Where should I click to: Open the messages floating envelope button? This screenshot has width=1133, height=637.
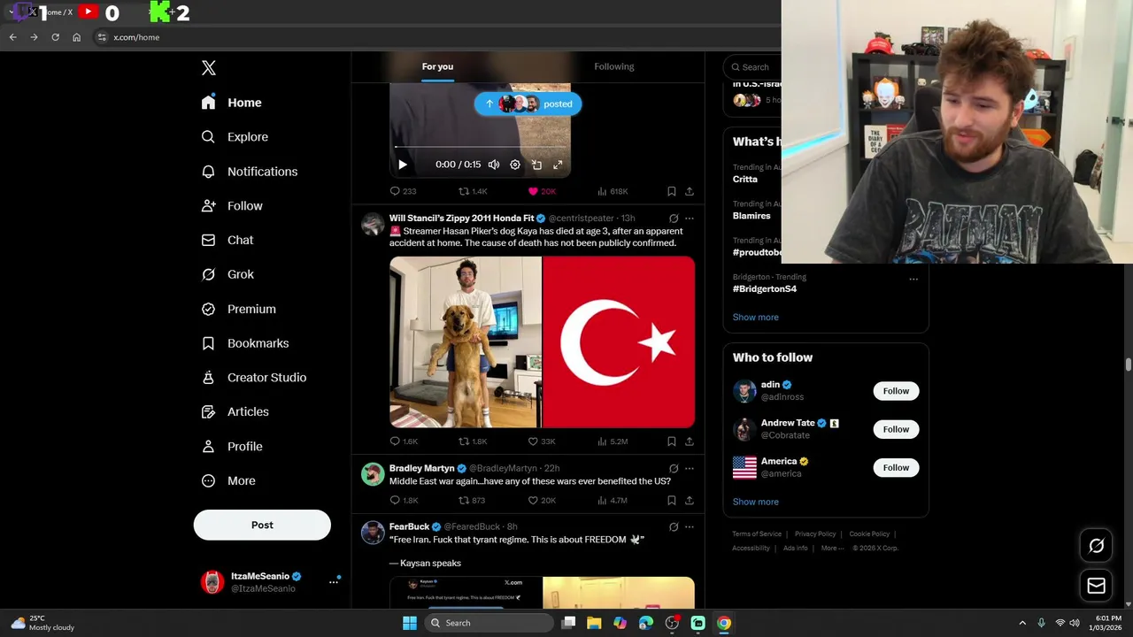point(1096,586)
